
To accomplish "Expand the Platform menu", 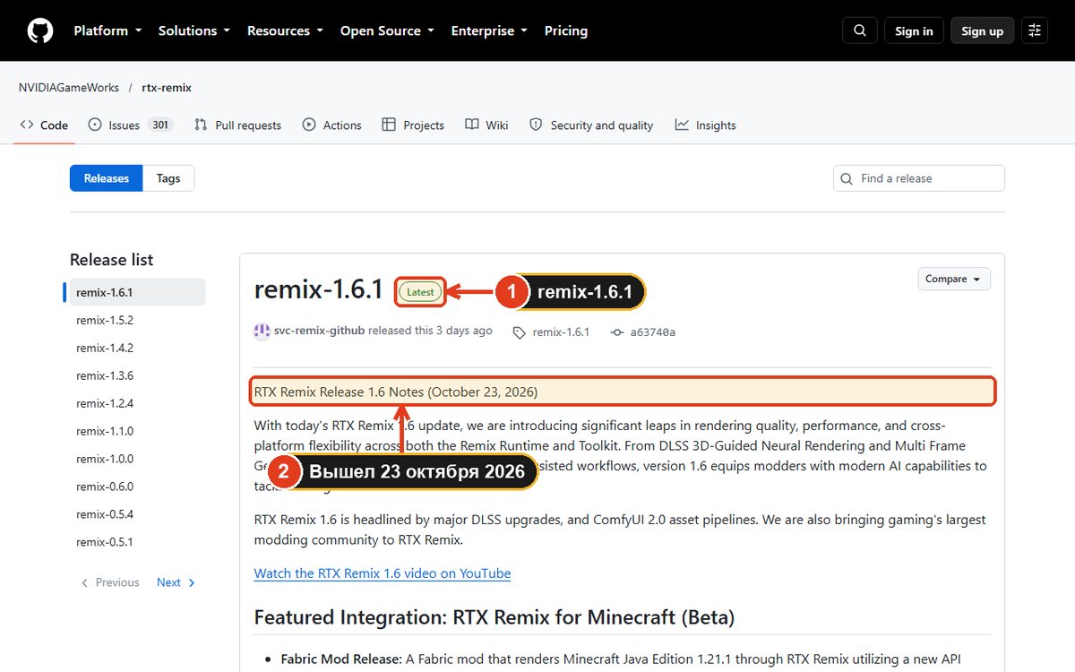I will pyautogui.click(x=107, y=30).
